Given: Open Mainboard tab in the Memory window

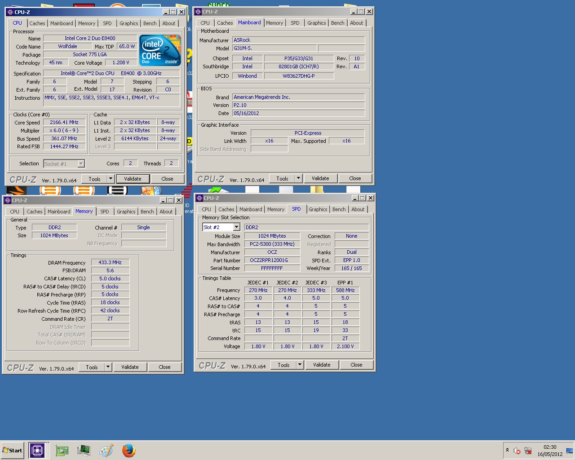Looking at the screenshot, I should [x=59, y=212].
